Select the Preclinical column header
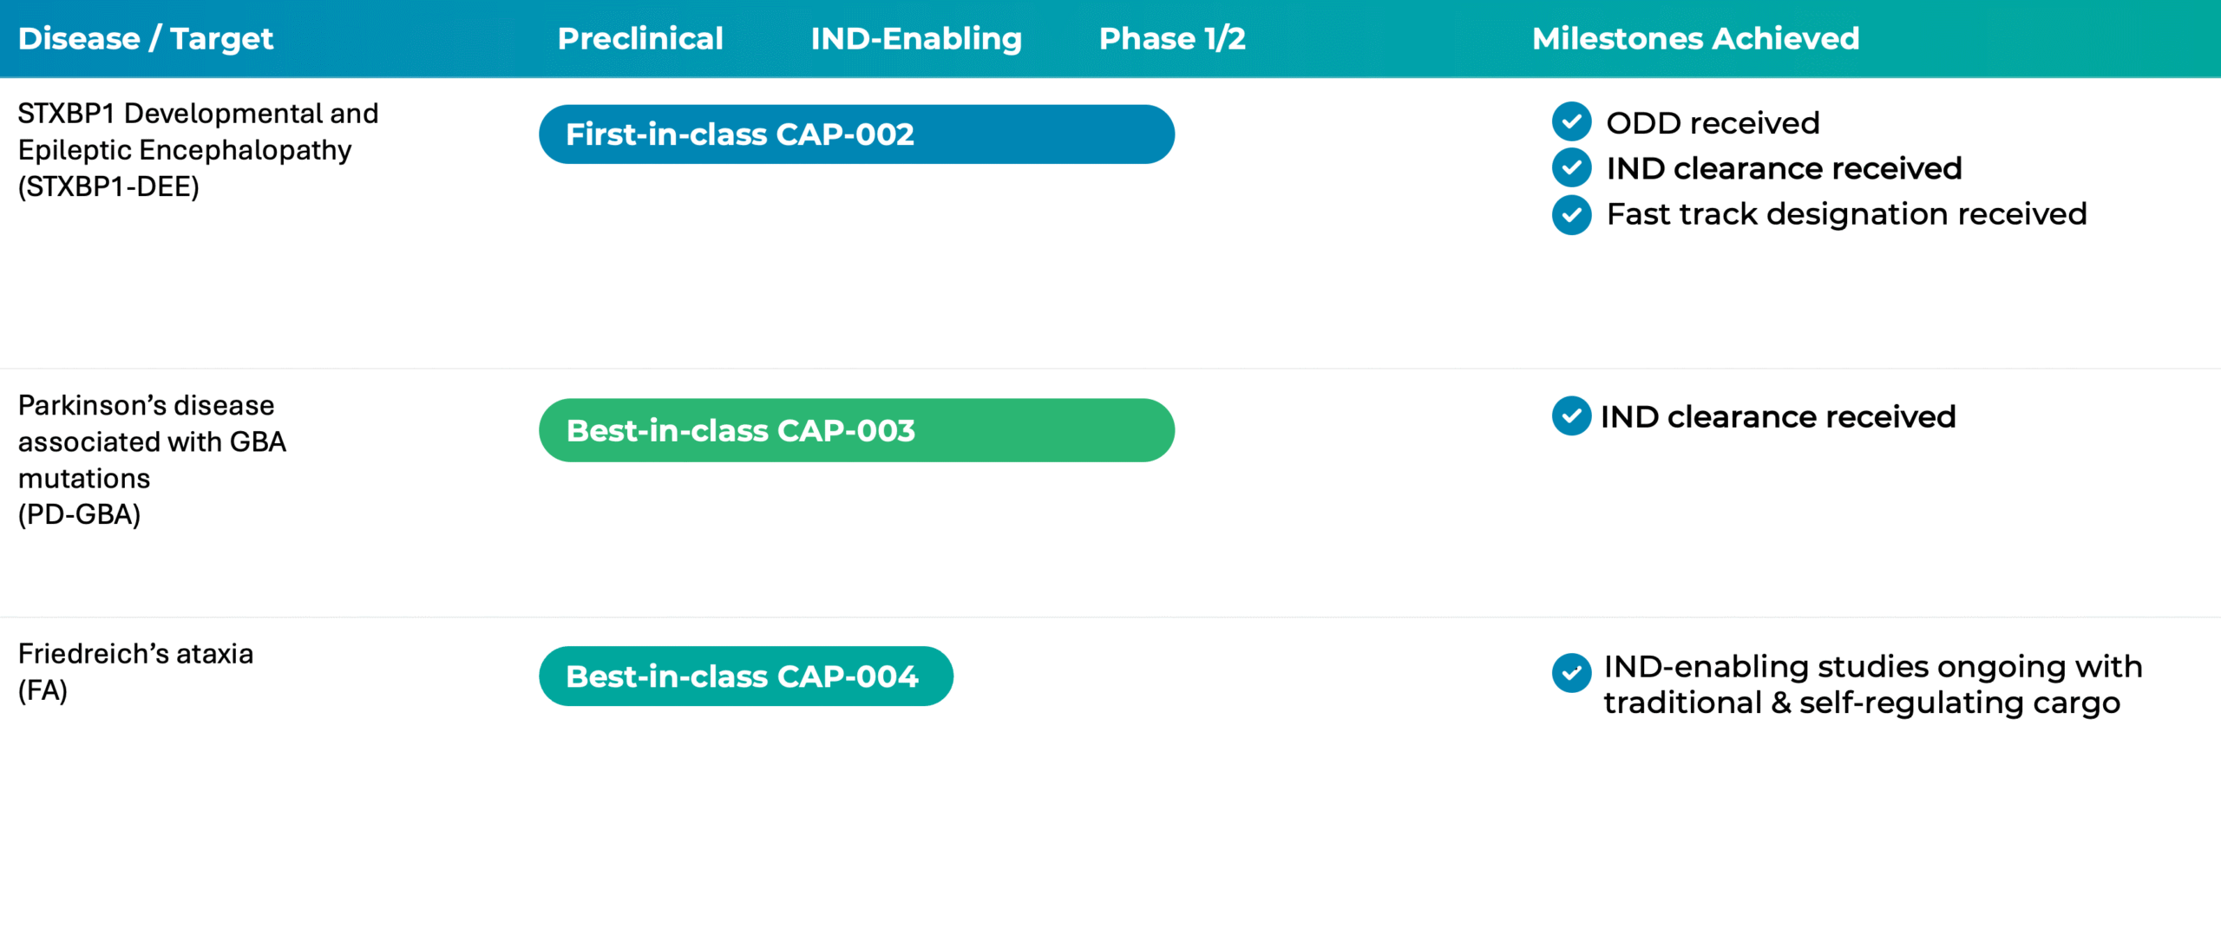 [640, 38]
